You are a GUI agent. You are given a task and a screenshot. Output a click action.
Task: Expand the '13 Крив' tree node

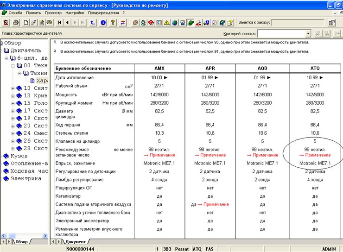point(13,96)
